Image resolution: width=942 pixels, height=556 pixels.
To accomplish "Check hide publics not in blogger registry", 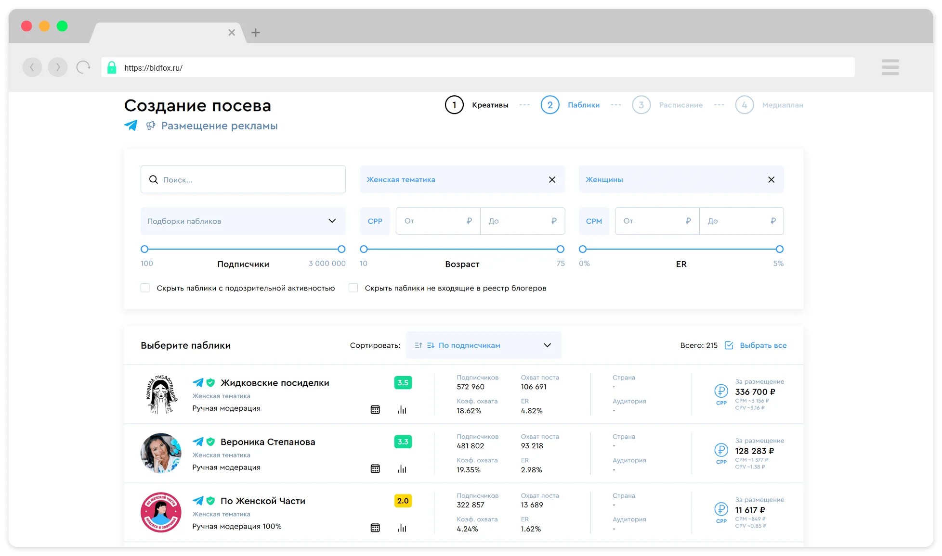I will pos(353,288).
